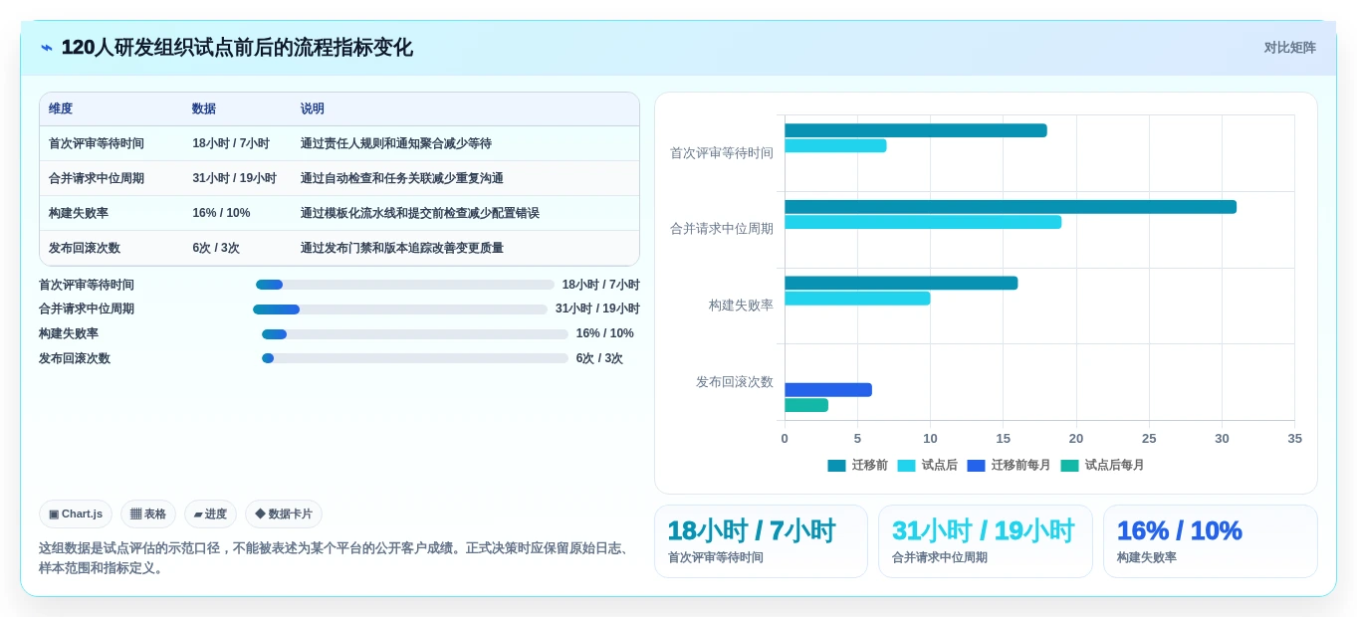Click x-axis tick label 35
Viewport: 1357px width, 617px height.
pos(1294,439)
